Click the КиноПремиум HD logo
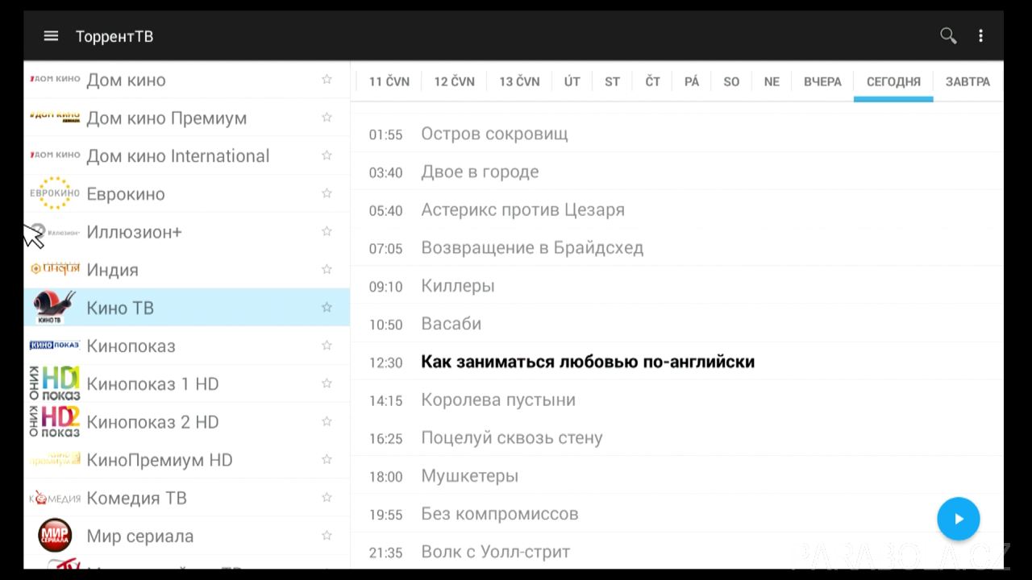This screenshot has width=1032, height=580. click(55, 459)
